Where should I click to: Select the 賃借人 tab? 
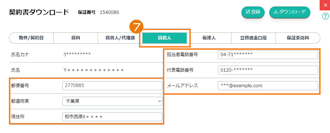coord(164,38)
